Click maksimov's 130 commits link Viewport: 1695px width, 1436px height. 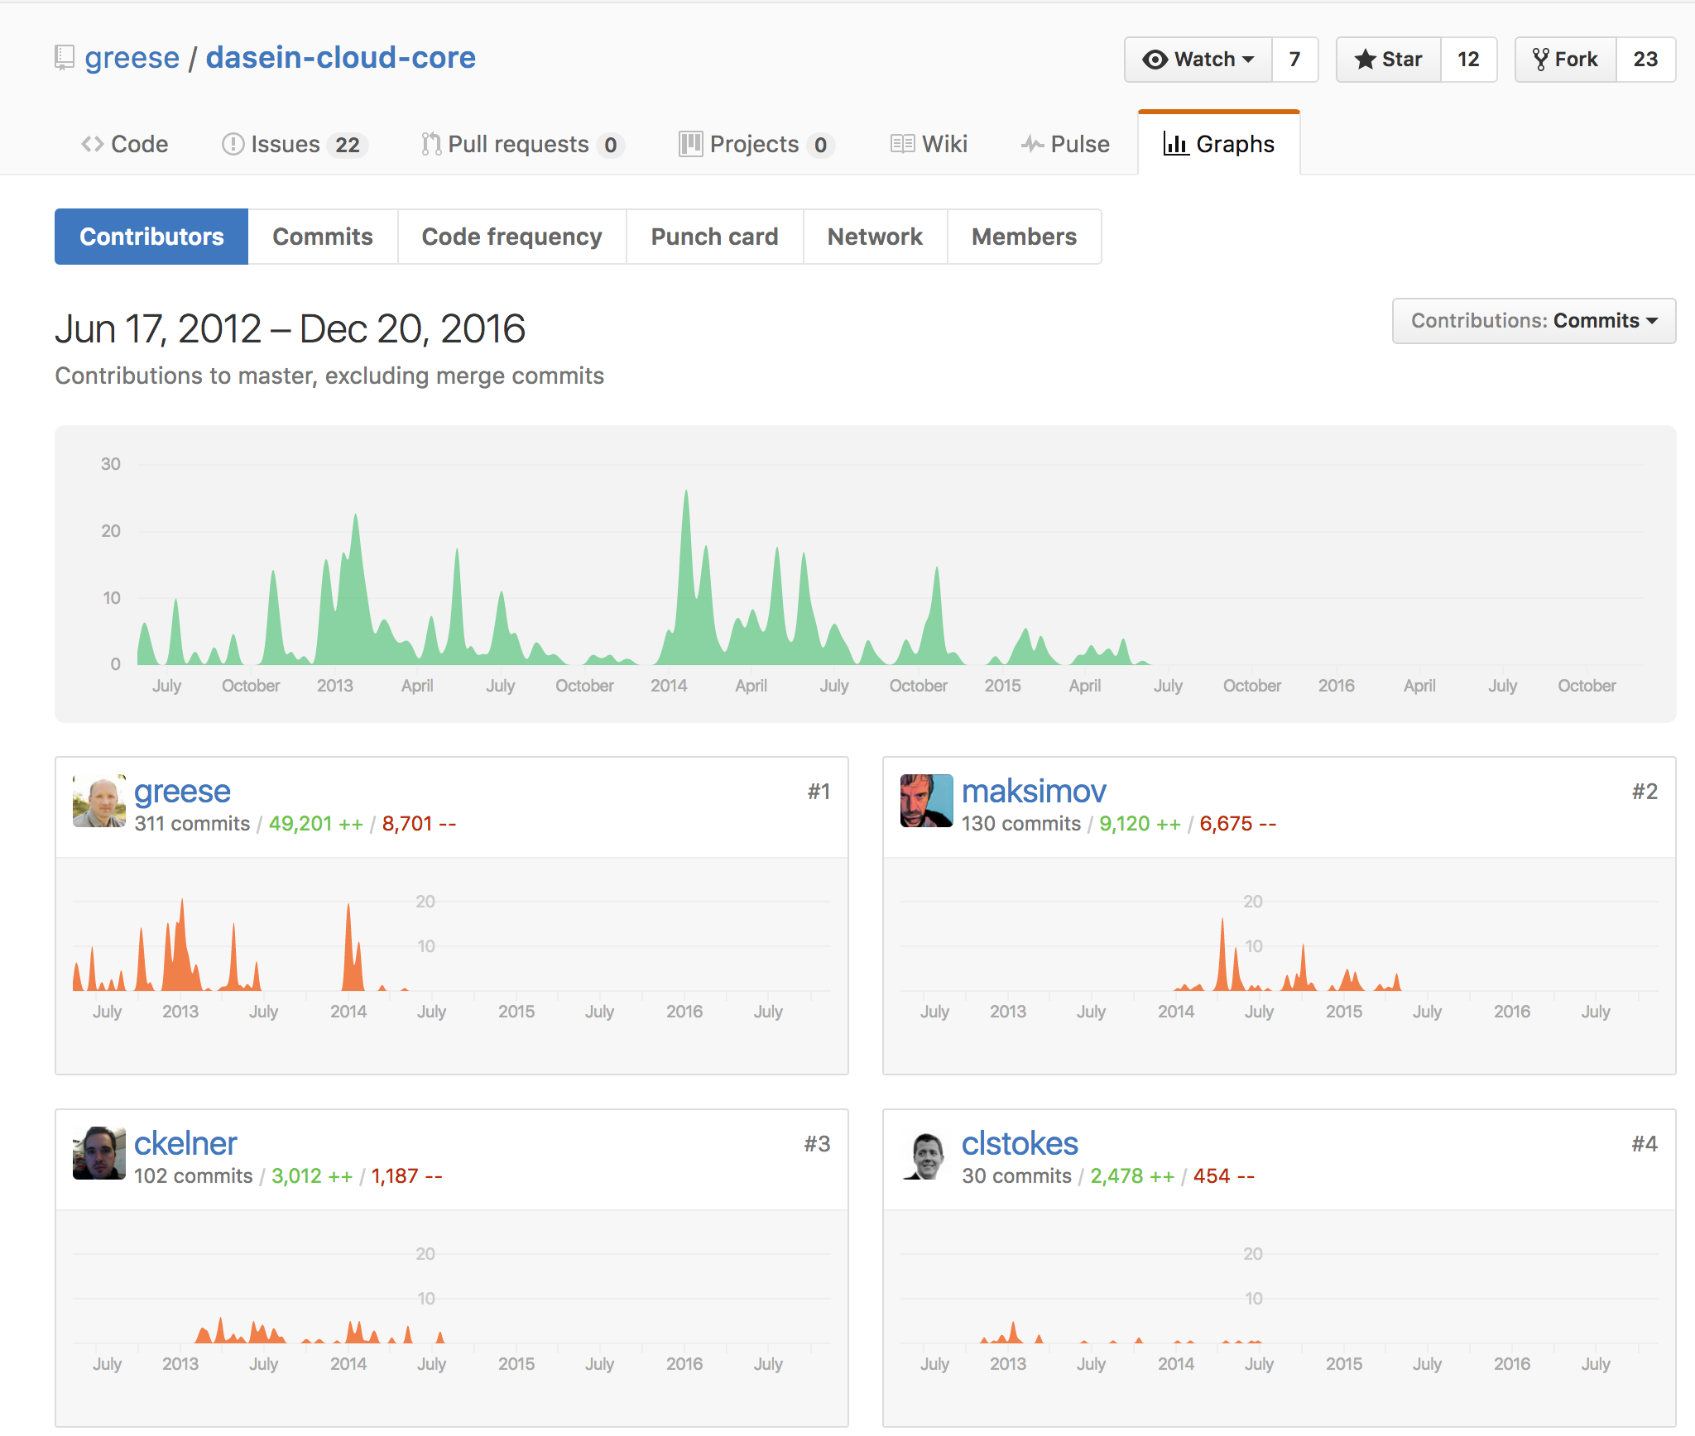1021,824
